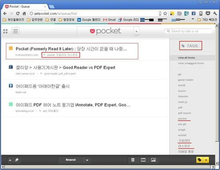Click tags 'pocket, 구글리더, 라스모르' under first article
The image size is (220, 170).
62,55
